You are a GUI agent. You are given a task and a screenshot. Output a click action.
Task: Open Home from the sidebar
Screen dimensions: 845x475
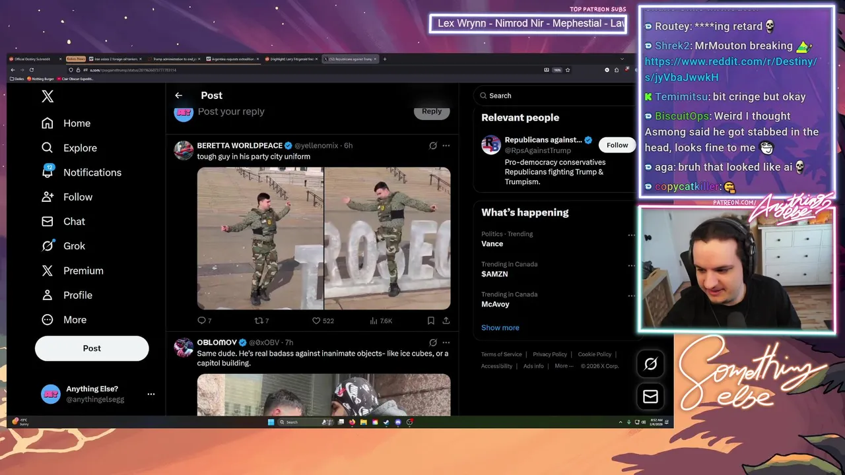tap(66, 123)
